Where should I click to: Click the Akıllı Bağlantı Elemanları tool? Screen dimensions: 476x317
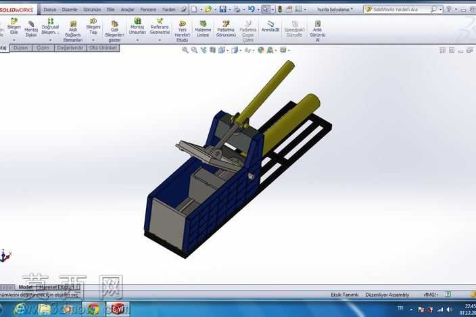click(x=73, y=31)
